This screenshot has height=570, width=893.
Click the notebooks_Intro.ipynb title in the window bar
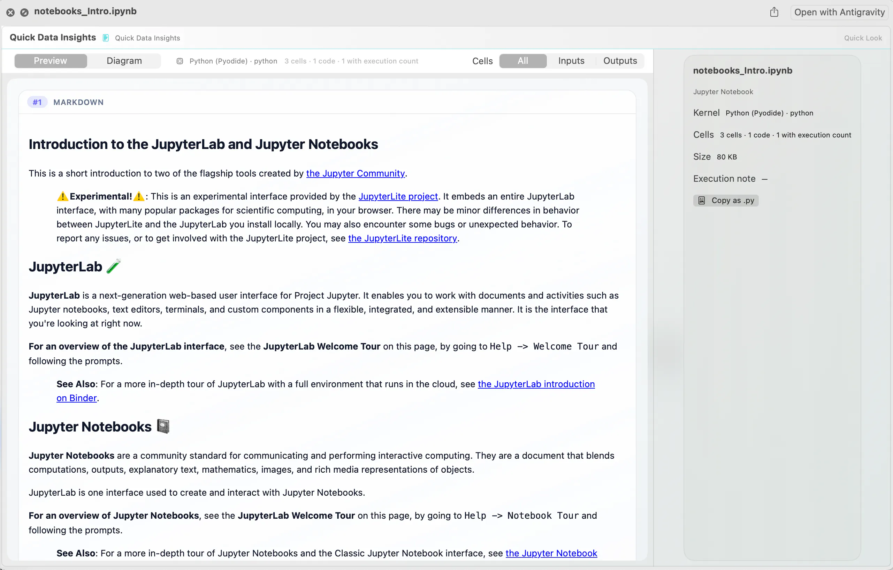(85, 12)
